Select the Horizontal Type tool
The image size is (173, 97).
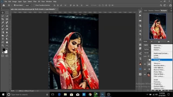(x=3, y=39)
